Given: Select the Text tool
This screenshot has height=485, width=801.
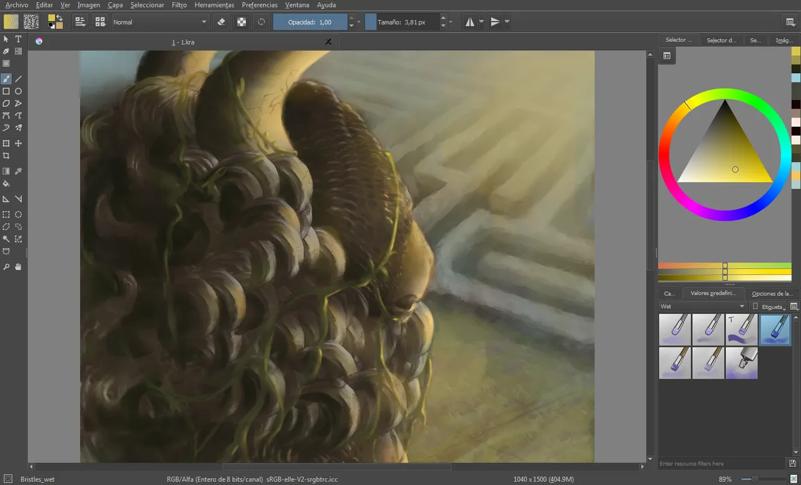Looking at the screenshot, I should click(x=18, y=39).
